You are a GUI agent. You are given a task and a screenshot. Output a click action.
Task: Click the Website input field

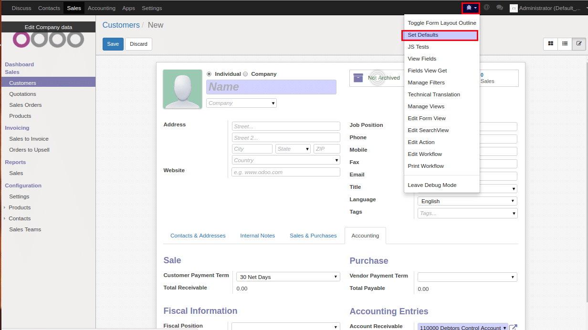coord(286,172)
